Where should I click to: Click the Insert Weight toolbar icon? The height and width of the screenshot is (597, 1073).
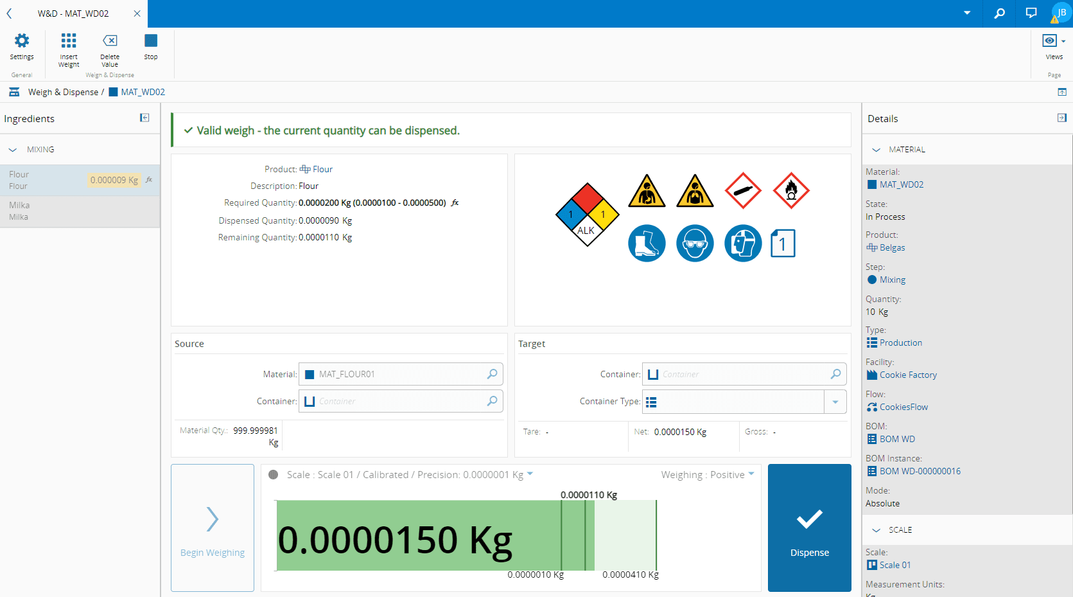(69, 41)
